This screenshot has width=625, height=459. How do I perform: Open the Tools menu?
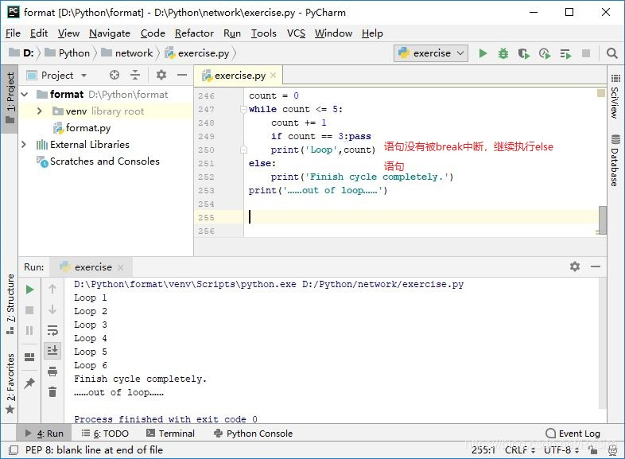[263, 33]
